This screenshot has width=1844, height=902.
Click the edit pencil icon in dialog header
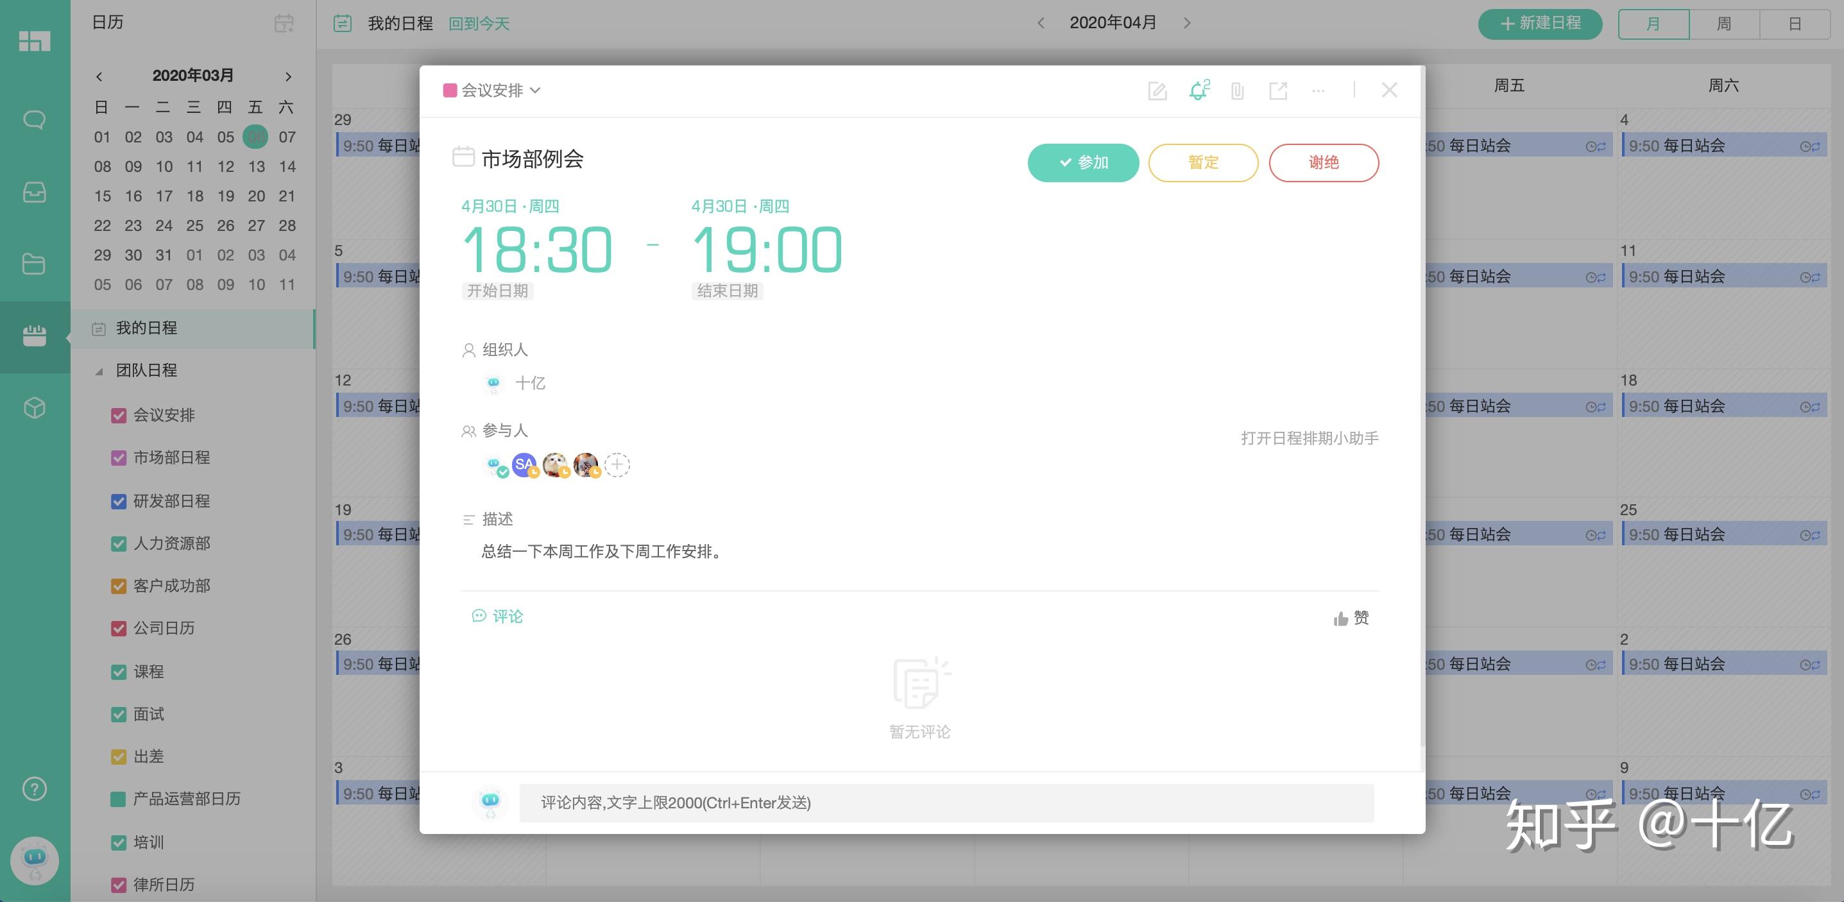tap(1157, 91)
